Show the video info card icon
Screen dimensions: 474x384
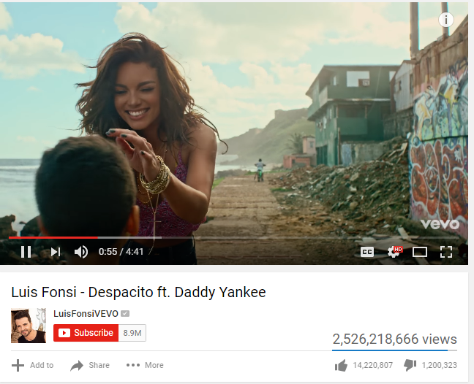446,20
